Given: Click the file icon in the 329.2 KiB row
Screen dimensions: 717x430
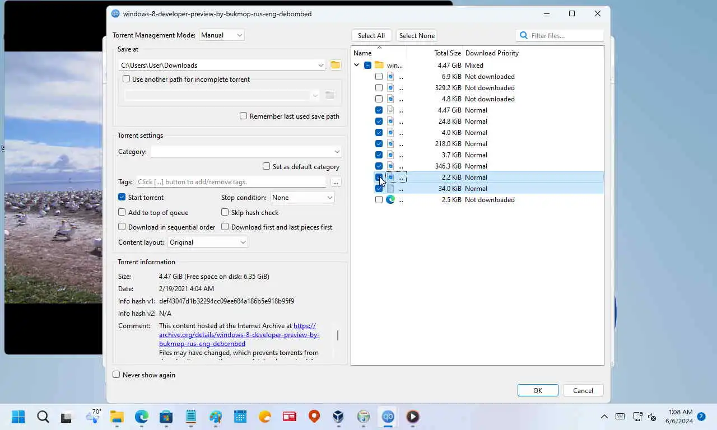Looking at the screenshot, I should [390, 87].
